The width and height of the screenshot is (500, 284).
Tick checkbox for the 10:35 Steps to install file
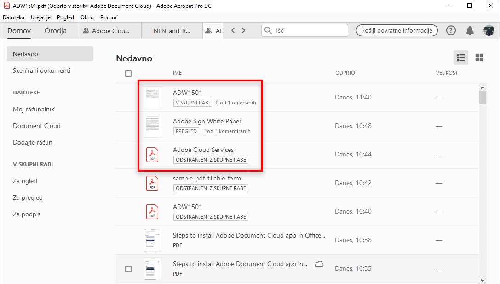tap(128, 269)
